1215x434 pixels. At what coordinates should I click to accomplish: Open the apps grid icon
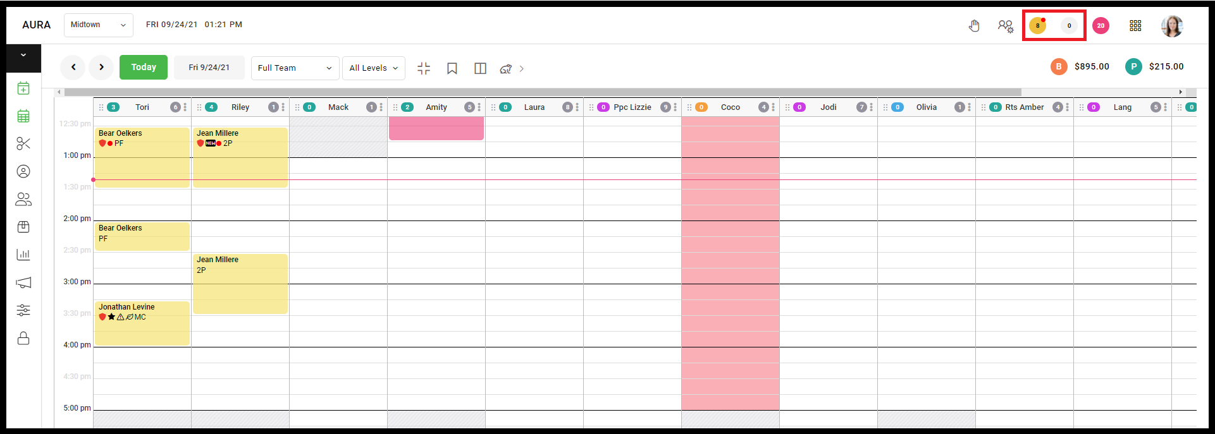1135,26
